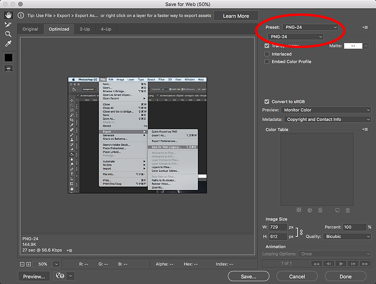This screenshot has height=284, width=376.
Task: Click the height field showing 612
Action: (278, 236)
